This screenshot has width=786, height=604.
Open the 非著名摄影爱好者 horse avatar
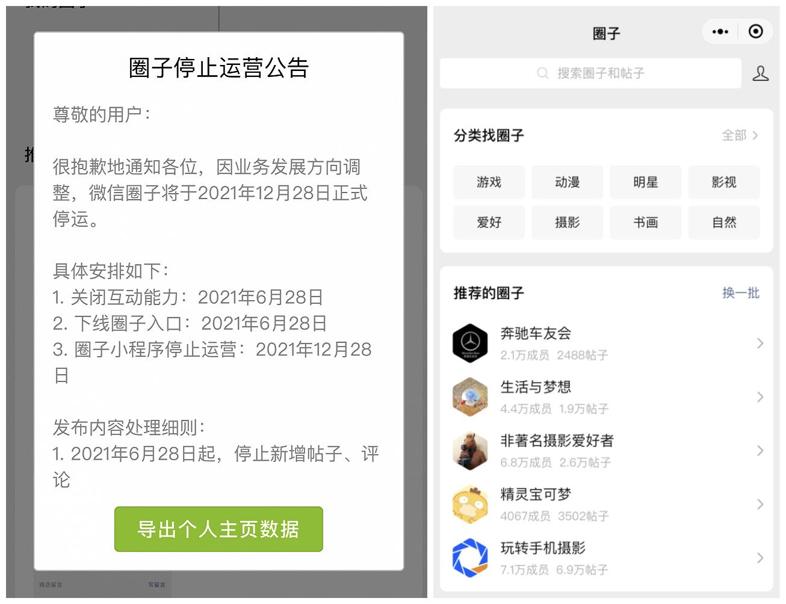click(x=470, y=451)
